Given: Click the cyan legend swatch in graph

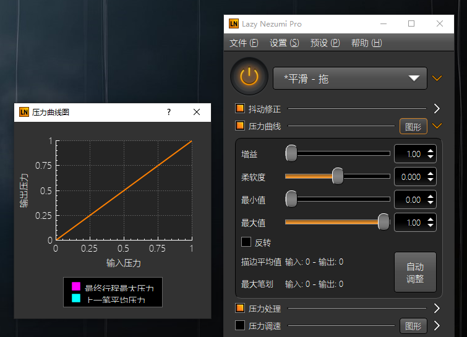Looking at the screenshot, I should 76,298.
